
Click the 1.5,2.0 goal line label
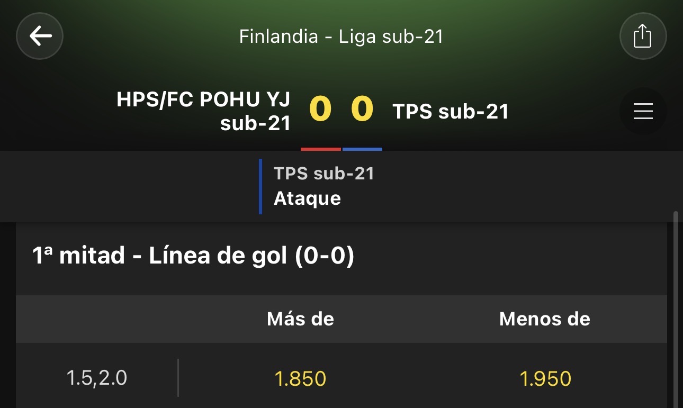click(97, 378)
